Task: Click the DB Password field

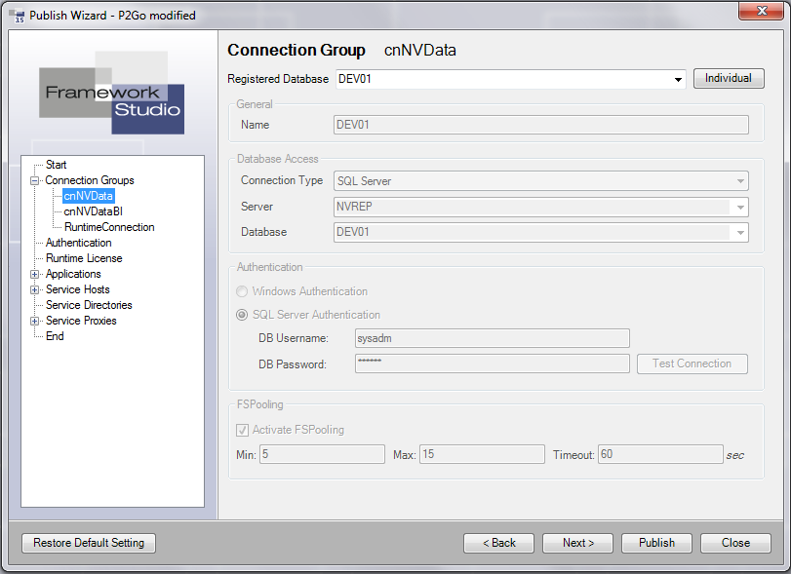Action: [493, 364]
